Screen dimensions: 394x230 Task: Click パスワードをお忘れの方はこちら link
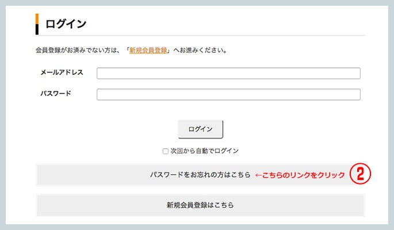[200, 175]
